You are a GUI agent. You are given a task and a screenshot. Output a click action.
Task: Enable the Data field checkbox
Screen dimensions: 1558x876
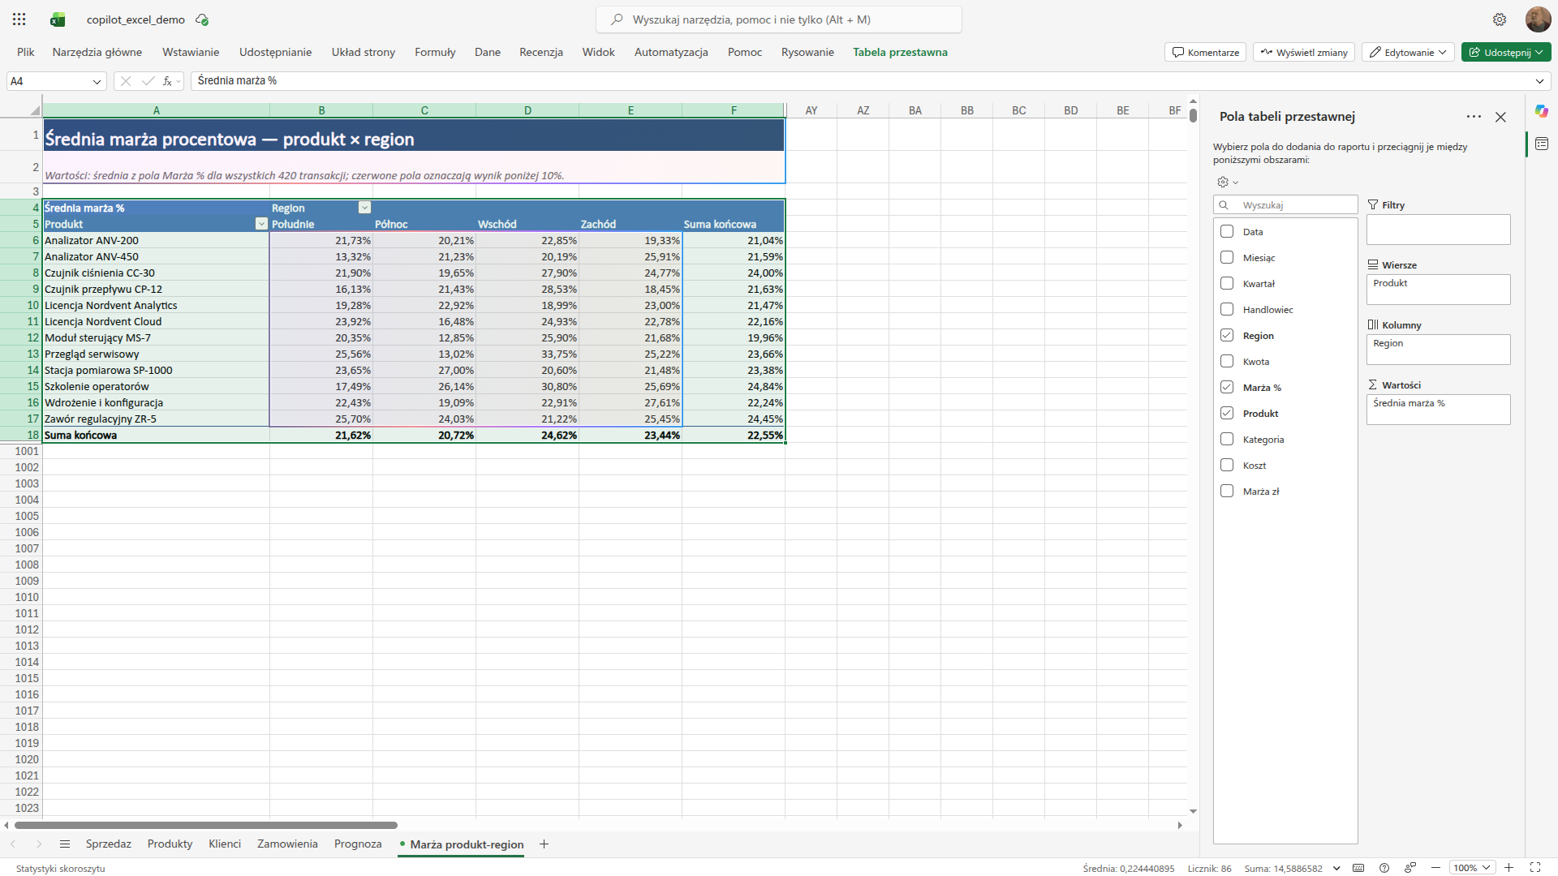click(1227, 232)
